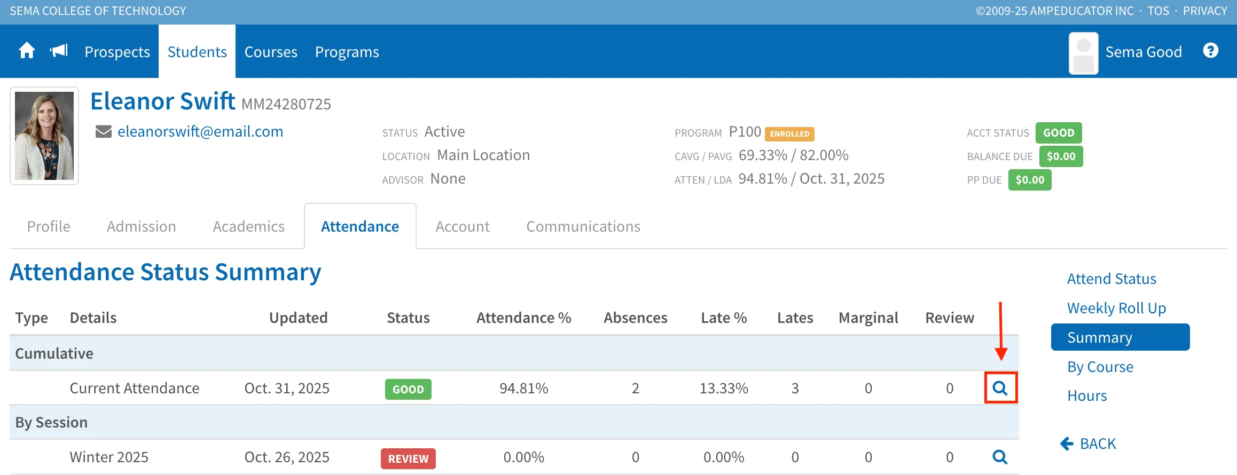
Task: Select Summary in the side navigation
Action: point(1121,337)
